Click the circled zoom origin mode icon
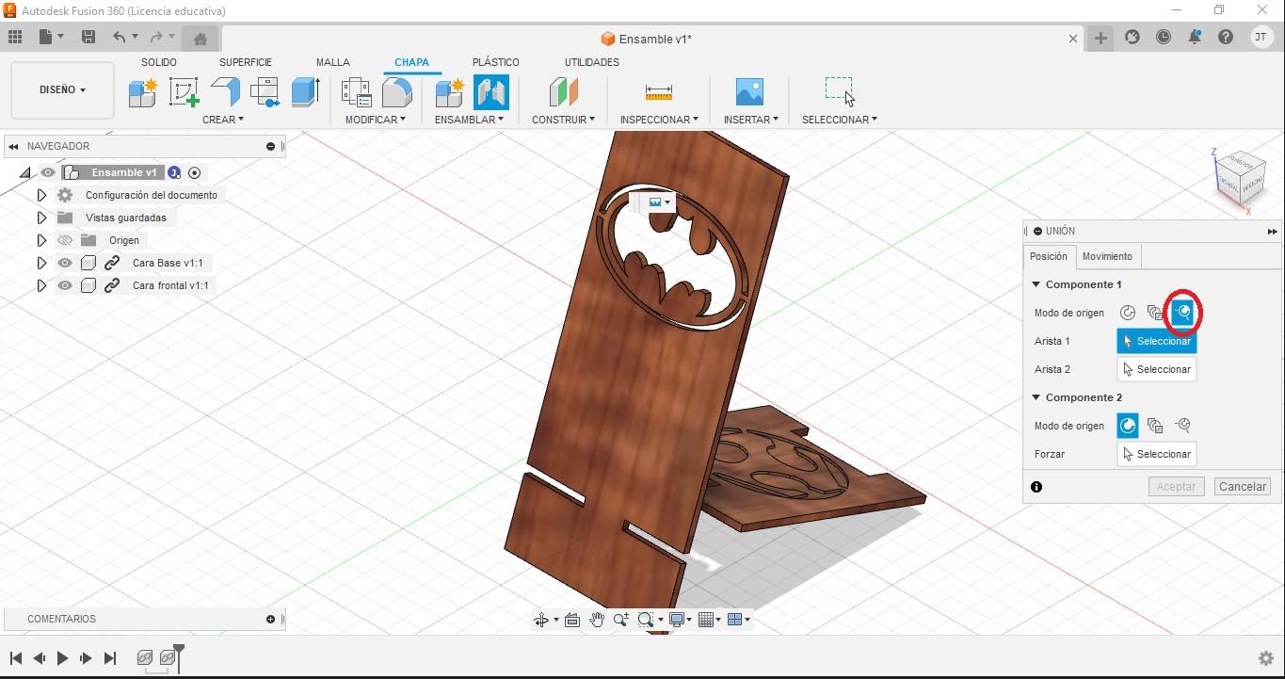Viewport: 1285px width, 679px height. [x=1182, y=312]
